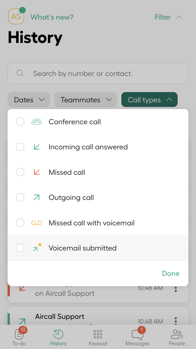Select the Outgoing call option
The width and height of the screenshot is (196, 349).
71,198
